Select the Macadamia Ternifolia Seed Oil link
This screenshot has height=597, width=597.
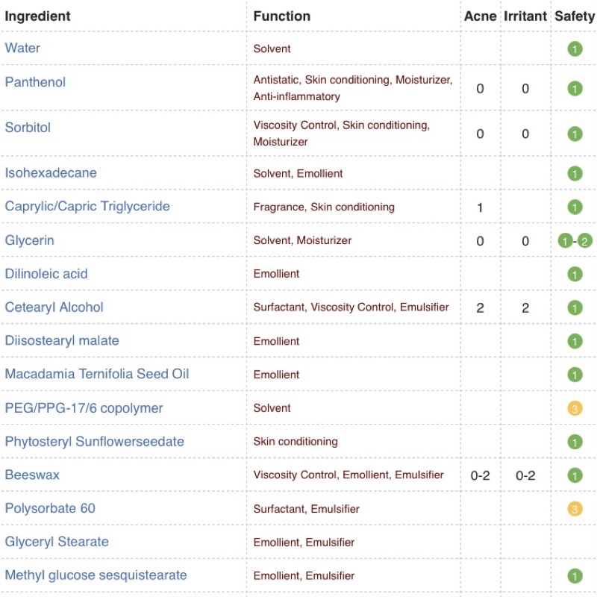pos(97,374)
